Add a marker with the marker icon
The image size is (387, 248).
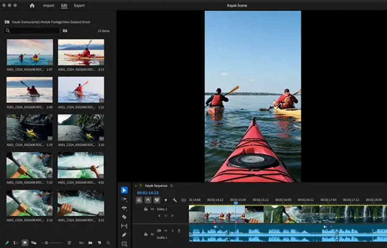[x=165, y=200]
